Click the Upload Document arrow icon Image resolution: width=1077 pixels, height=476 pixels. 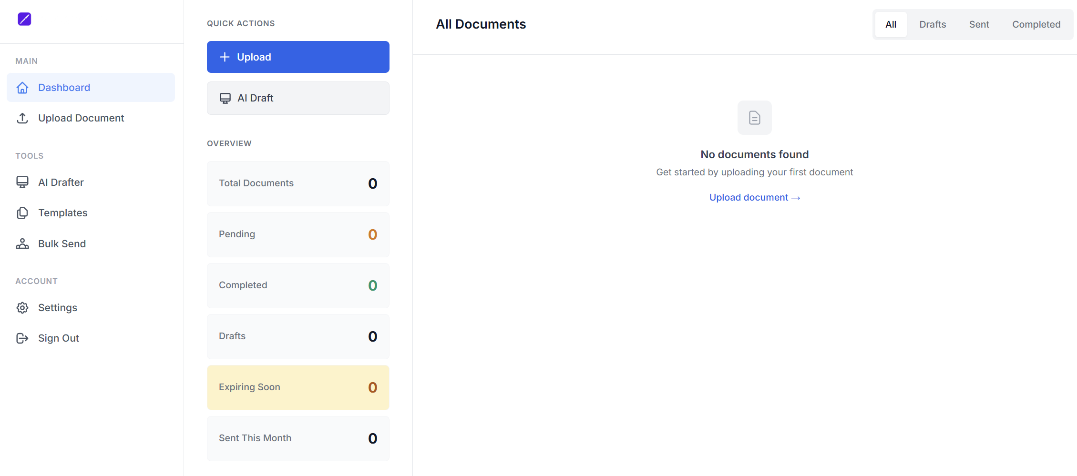click(x=22, y=118)
